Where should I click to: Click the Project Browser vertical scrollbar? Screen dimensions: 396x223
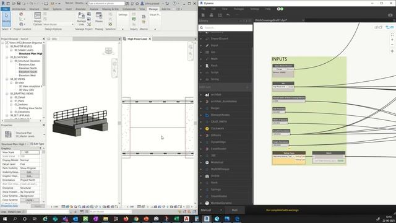pyautogui.click(x=44, y=64)
